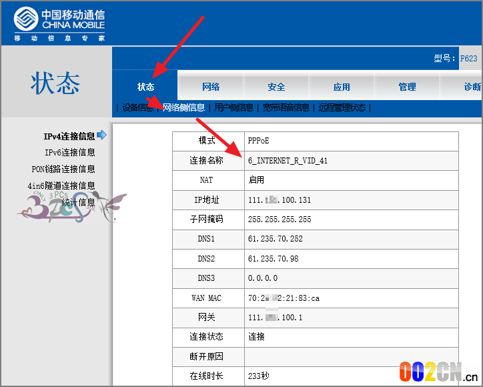Select 远程管理状态 submenu link
483x387 pixels.
(x=342, y=107)
